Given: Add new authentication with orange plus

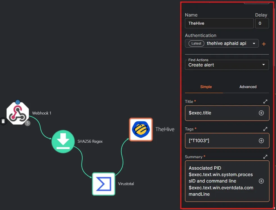Looking at the screenshot, I should click(x=264, y=44).
